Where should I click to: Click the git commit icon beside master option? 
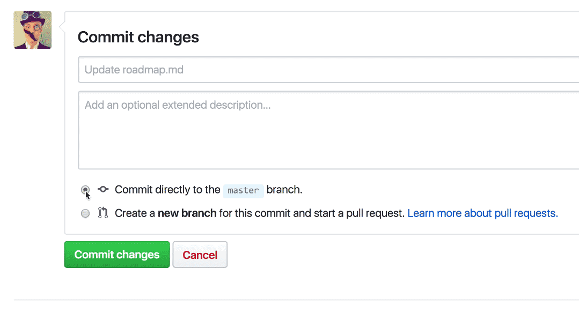pyautogui.click(x=103, y=189)
